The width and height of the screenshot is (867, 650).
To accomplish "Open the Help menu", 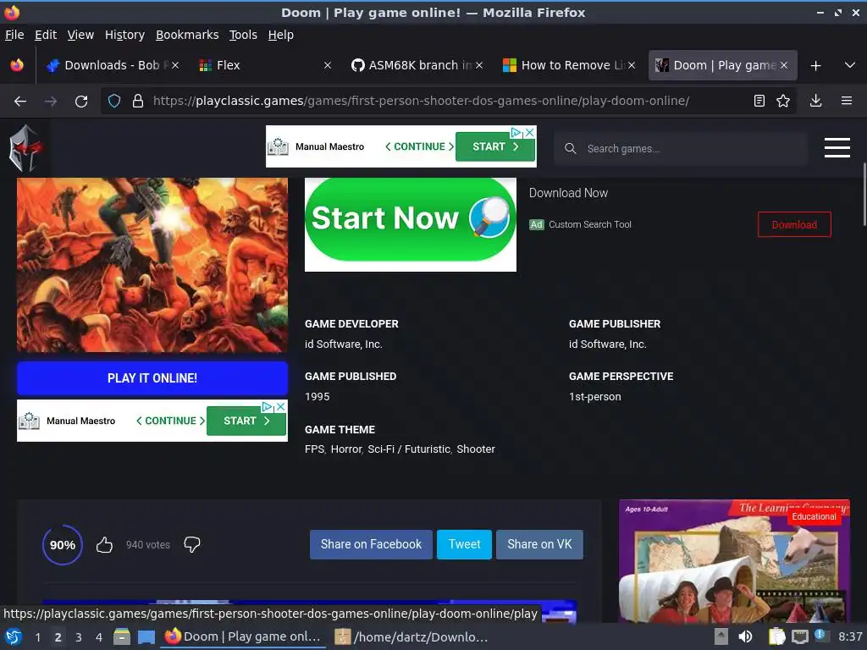I will click(x=281, y=35).
